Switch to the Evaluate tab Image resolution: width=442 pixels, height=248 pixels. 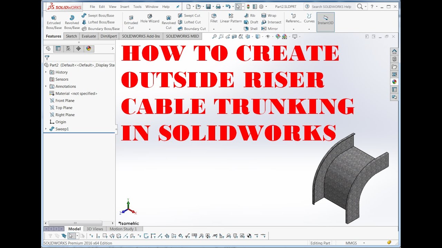(x=89, y=36)
